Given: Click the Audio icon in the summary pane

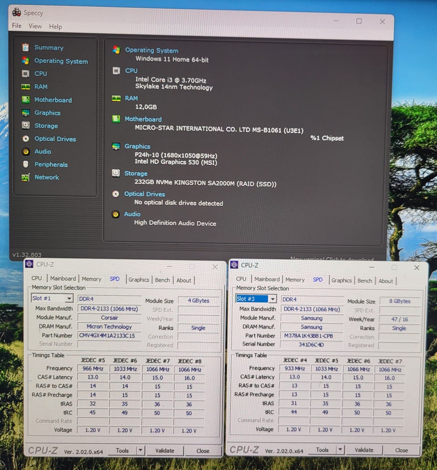Looking at the screenshot, I should coord(115,214).
